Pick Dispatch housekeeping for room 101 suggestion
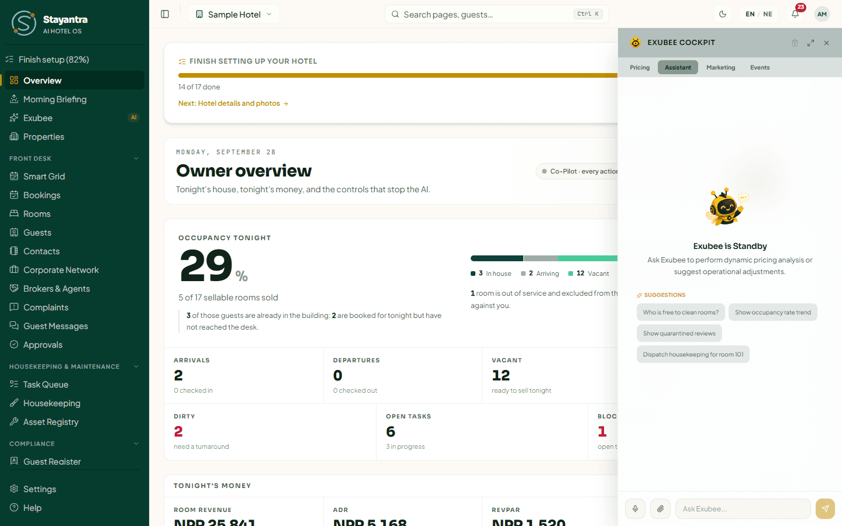The image size is (842, 526). pyautogui.click(x=693, y=354)
